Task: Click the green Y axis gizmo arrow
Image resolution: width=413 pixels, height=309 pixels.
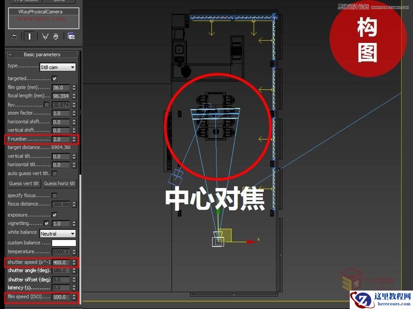Action: [218, 211]
